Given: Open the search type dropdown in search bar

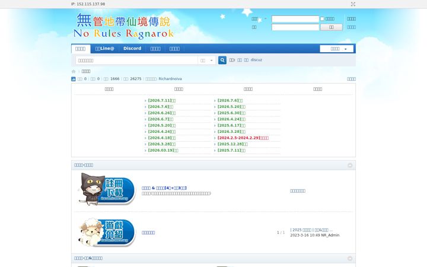Looking at the screenshot, I should [206, 61].
